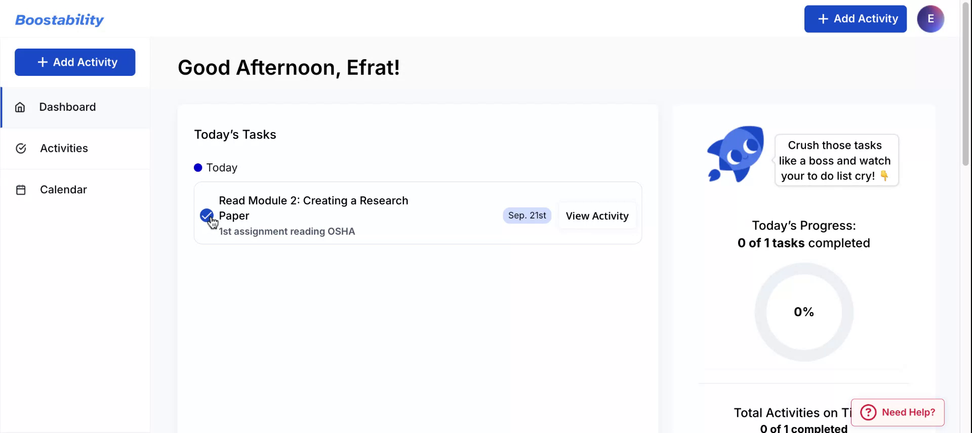Click the Boostability logo
The image size is (972, 433).
click(59, 20)
